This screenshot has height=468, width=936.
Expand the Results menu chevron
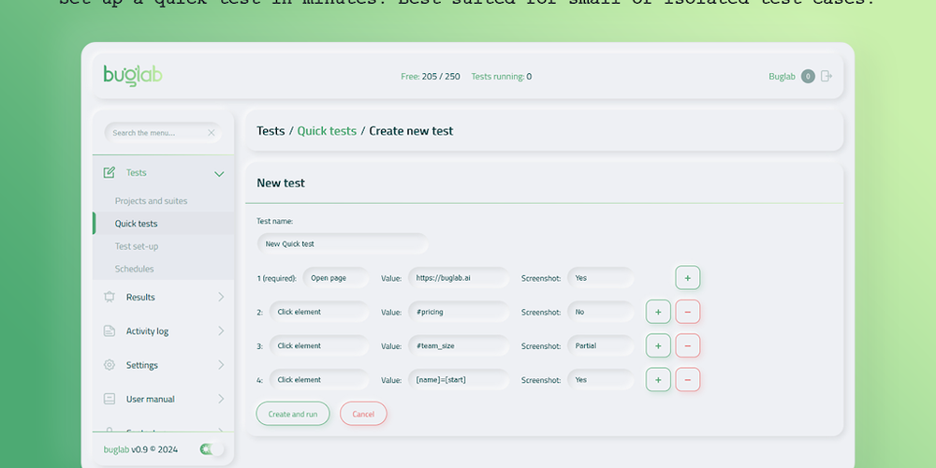click(x=221, y=297)
